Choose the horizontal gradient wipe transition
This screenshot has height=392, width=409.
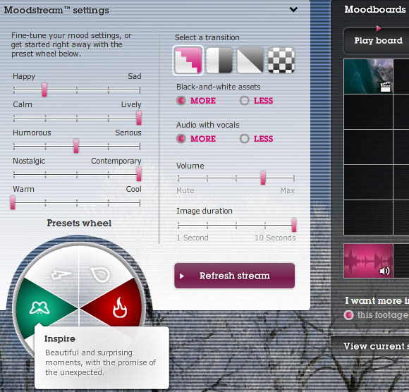coord(219,60)
